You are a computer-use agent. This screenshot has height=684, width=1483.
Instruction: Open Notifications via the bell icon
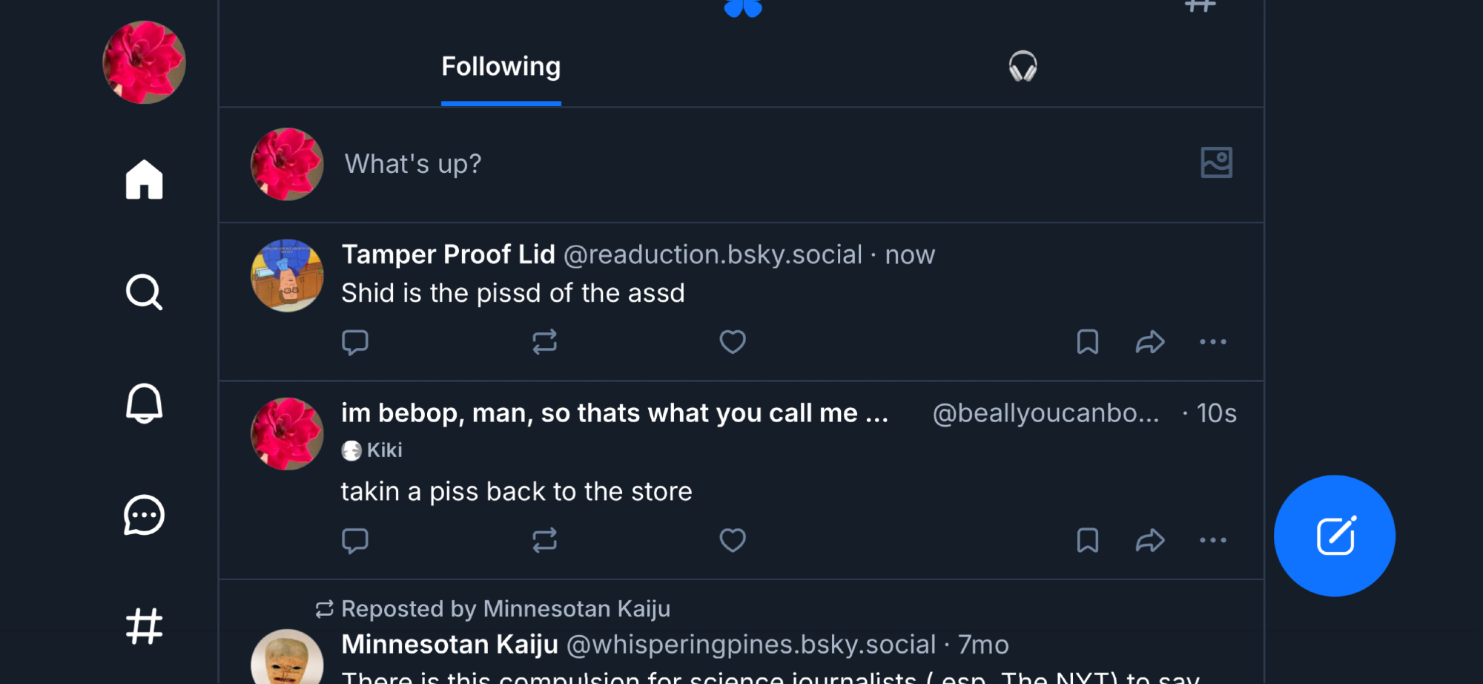pyautogui.click(x=144, y=404)
